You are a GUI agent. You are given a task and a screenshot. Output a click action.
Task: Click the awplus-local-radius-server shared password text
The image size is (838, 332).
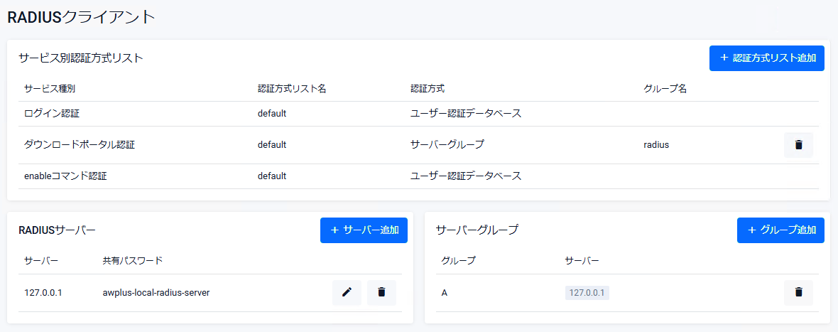(x=156, y=292)
